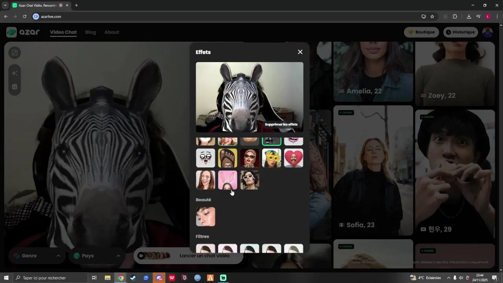
Task: Apply the winking girl face effect
Action: coord(206,180)
